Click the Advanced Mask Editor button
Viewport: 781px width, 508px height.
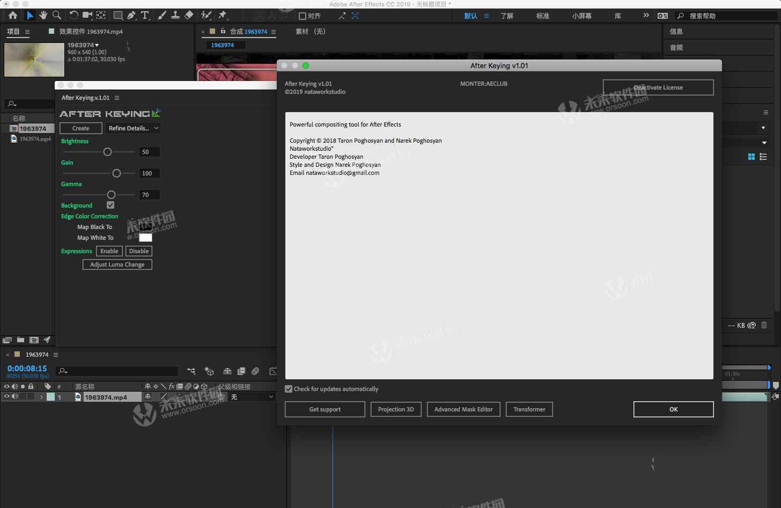463,409
